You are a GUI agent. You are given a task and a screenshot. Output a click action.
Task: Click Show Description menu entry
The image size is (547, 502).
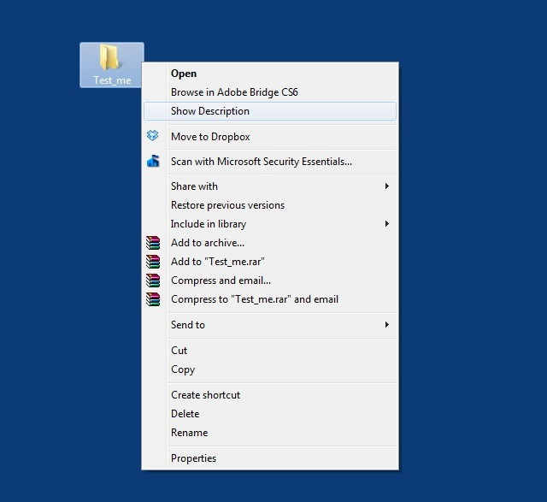pyautogui.click(x=270, y=111)
